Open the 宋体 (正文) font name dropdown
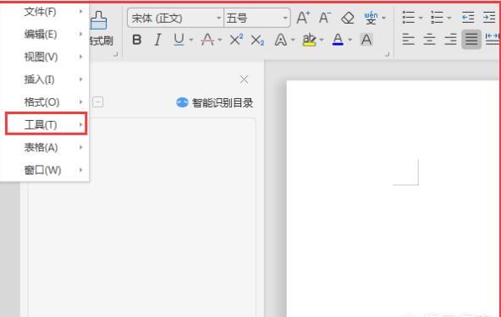Screen dimensions: 501x317 coord(175,19)
